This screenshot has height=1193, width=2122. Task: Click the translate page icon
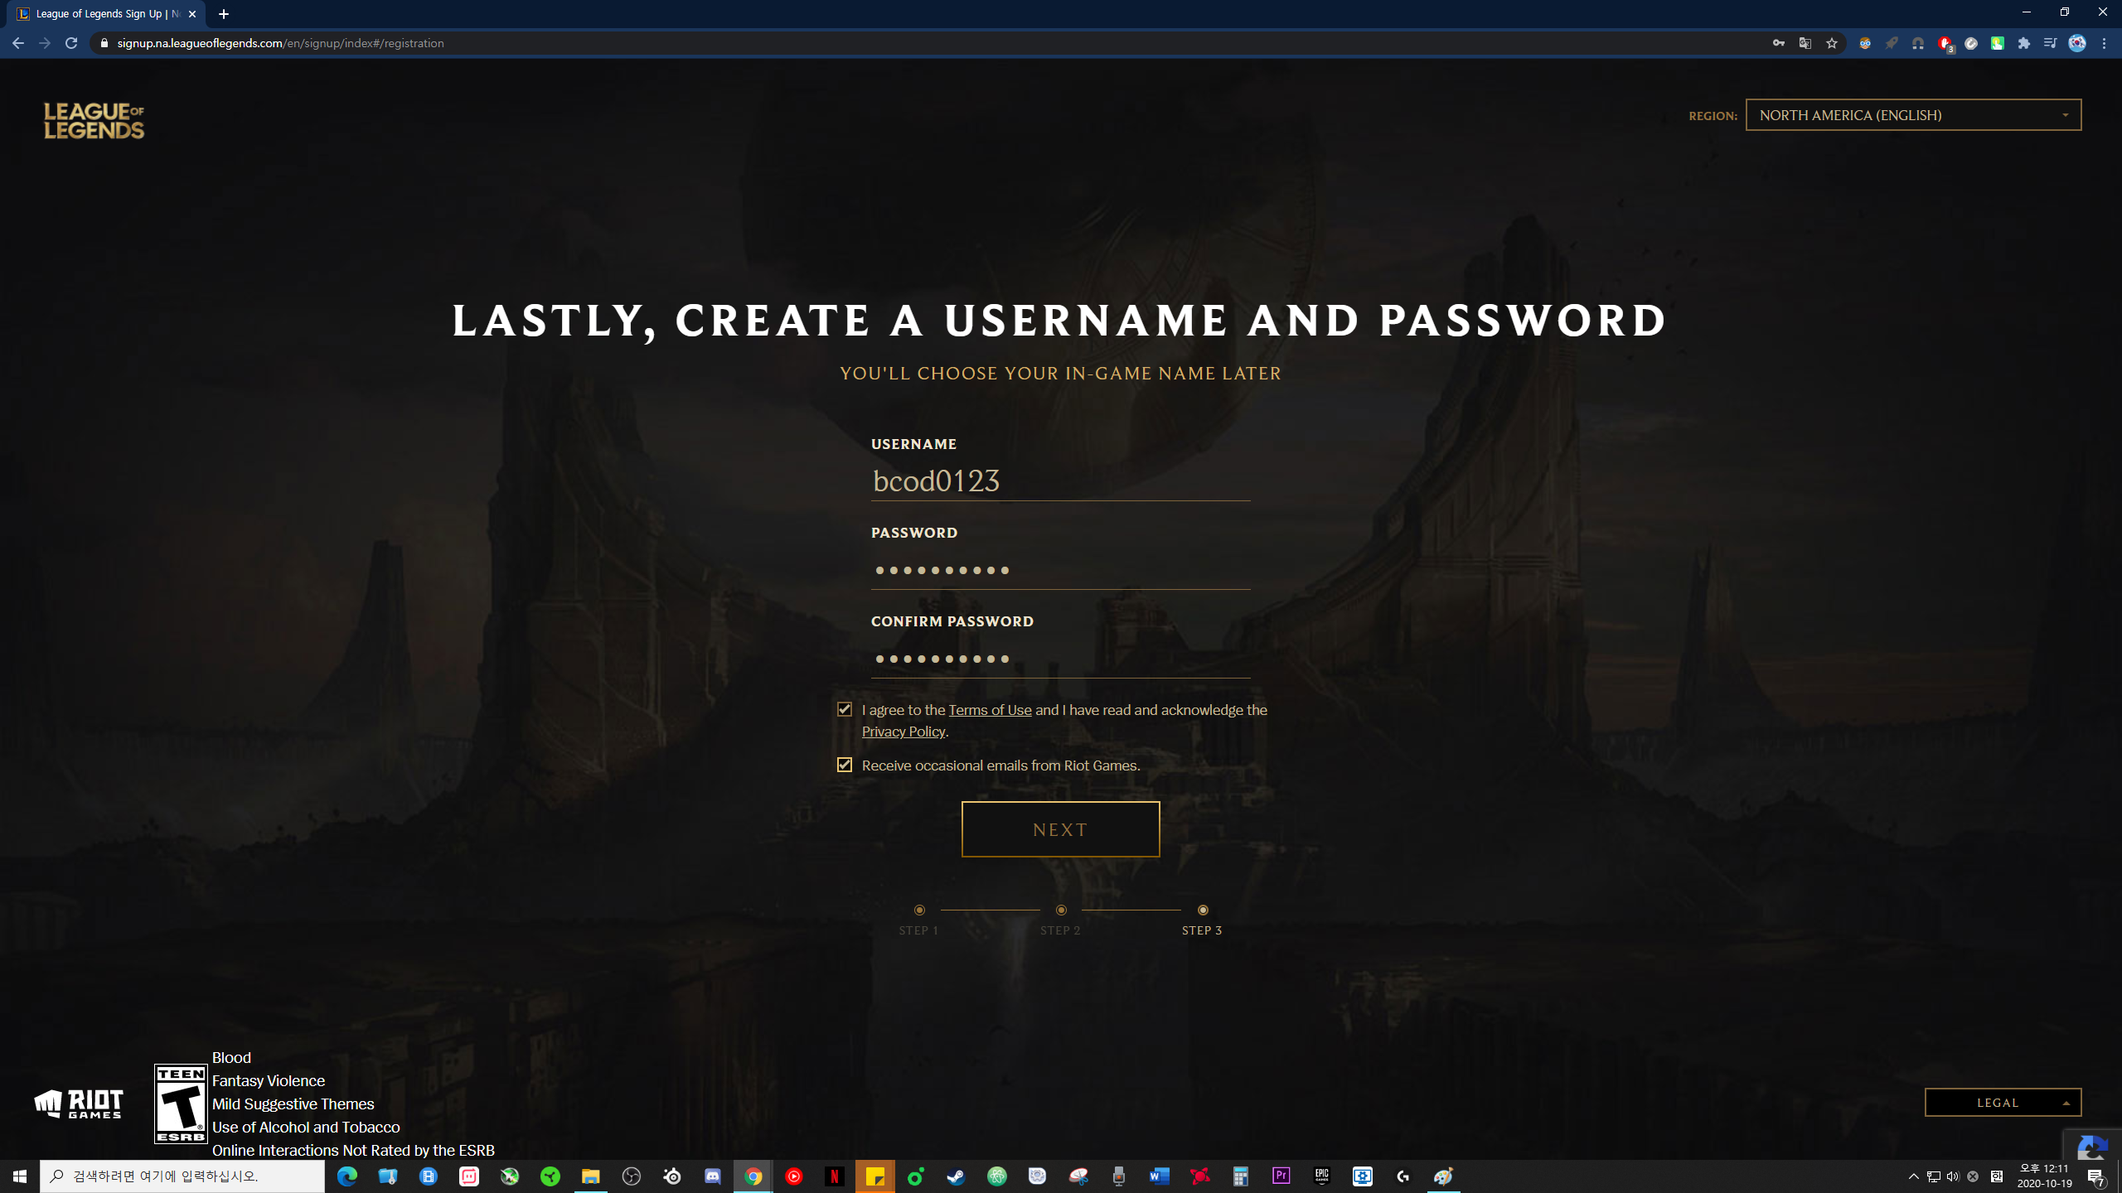click(x=1805, y=43)
